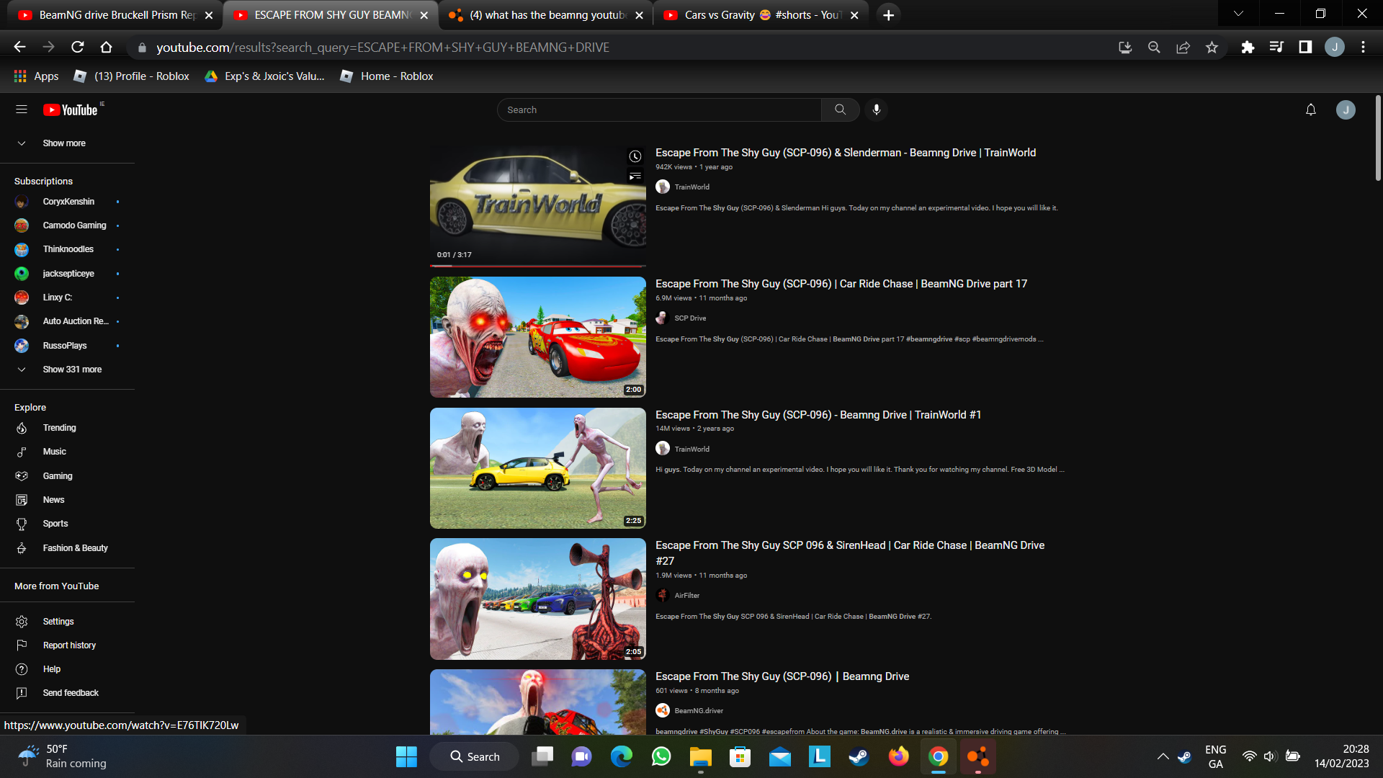The image size is (1383, 778).
Task: Open BeamNG.driver channel link
Action: click(699, 711)
